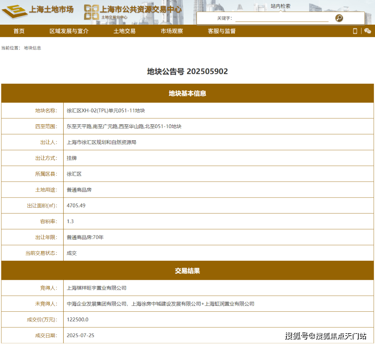375x344 pixels.
Task: Click the 成交价 value 122500.0
Action: coord(77,319)
